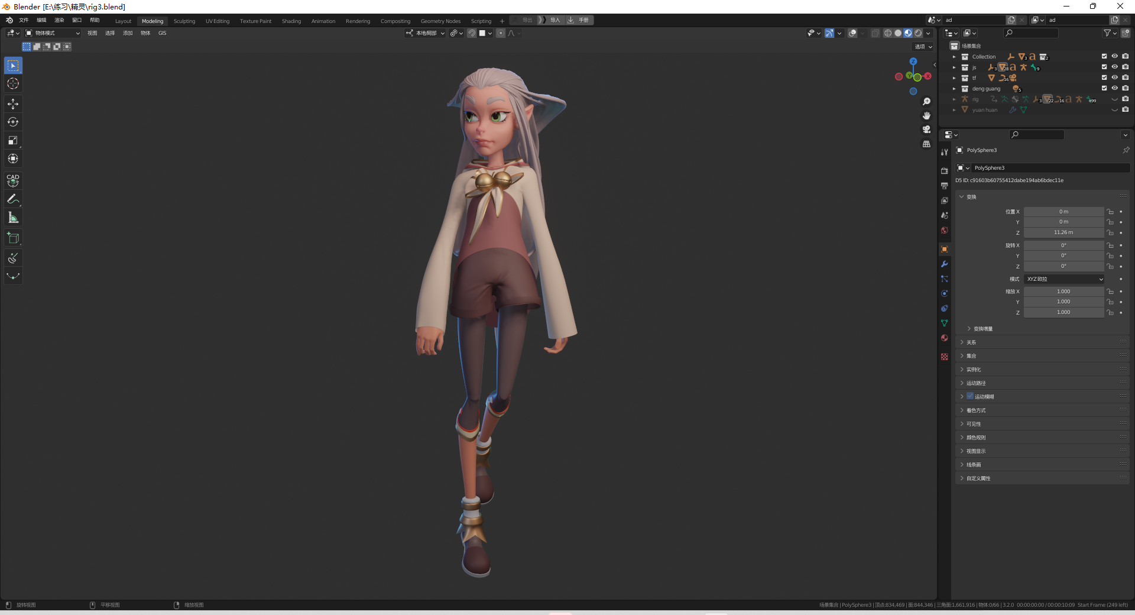Select the Rotate tool
The image size is (1135, 615).
coord(12,122)
